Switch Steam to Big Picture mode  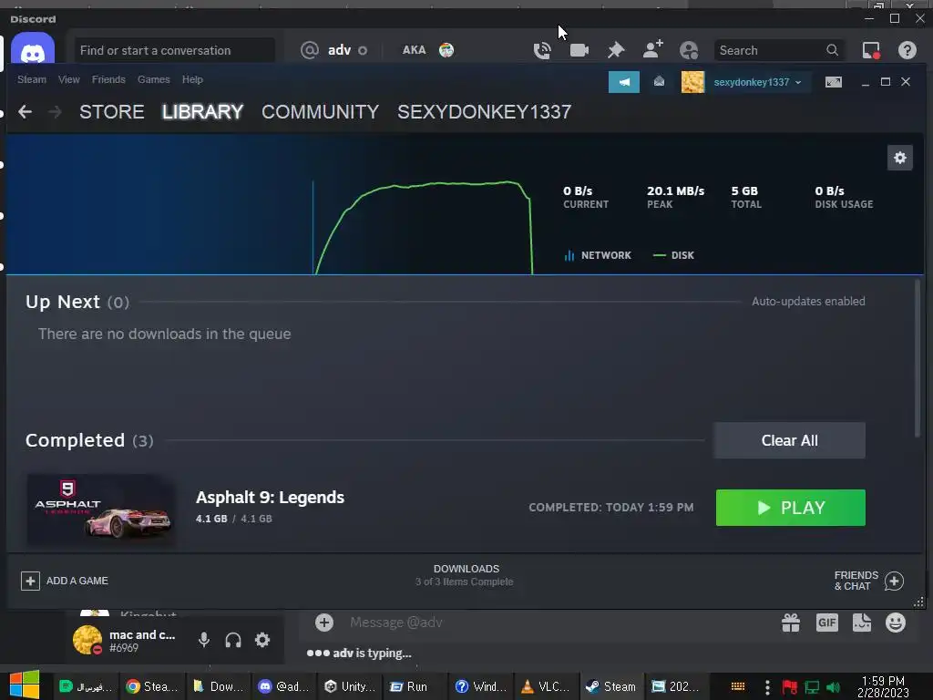(x=833, y=82)
